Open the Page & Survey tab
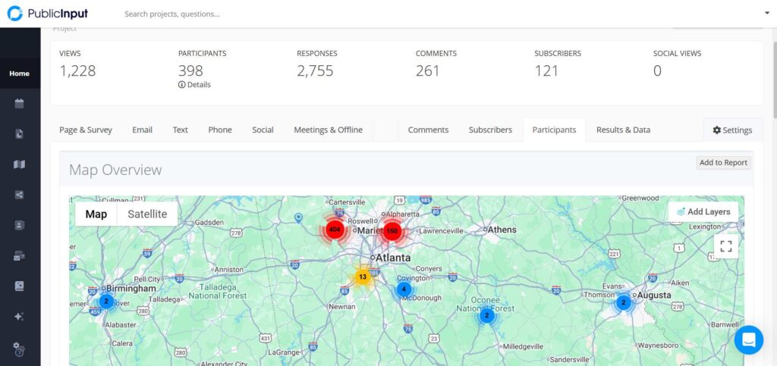The height and width of the screenshot is (366, 777). coord(86,130)
